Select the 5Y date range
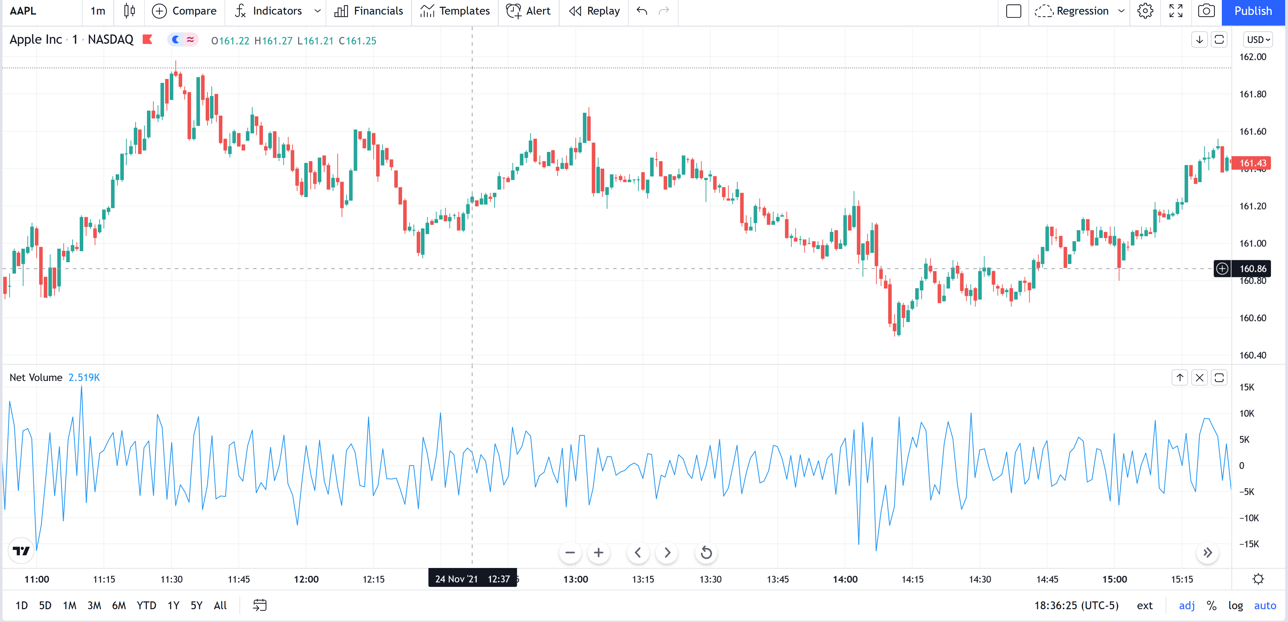This screenshot has height=622, width=1288. click(196, 606)
